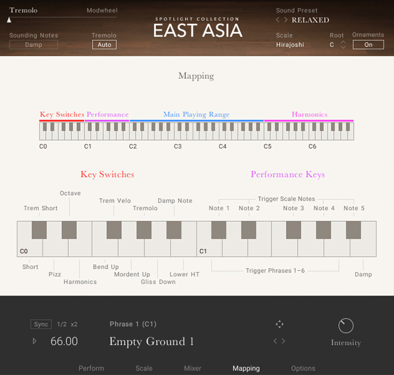
Task: Click the C2 key on overview keyboard
Action: click(133, 136)
